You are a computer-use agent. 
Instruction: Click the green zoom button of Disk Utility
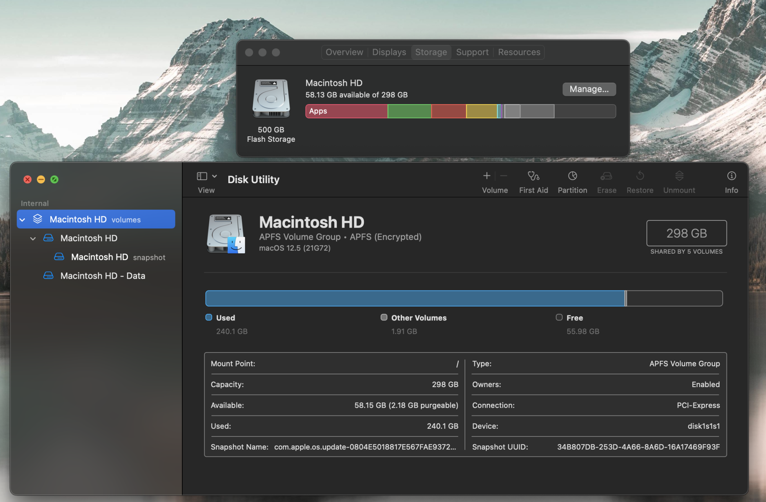tap(54, 179)
